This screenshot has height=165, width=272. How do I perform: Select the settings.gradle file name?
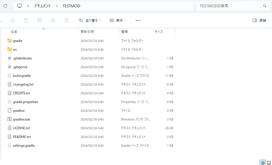pos(24,145)
